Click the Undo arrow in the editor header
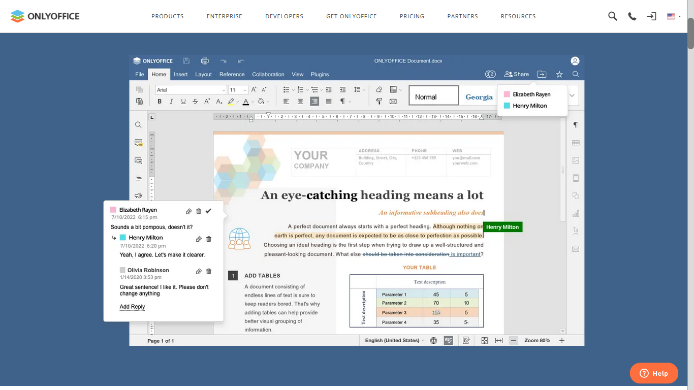The width and height of the screenshot is (694, 390). [x=241, y=61]
